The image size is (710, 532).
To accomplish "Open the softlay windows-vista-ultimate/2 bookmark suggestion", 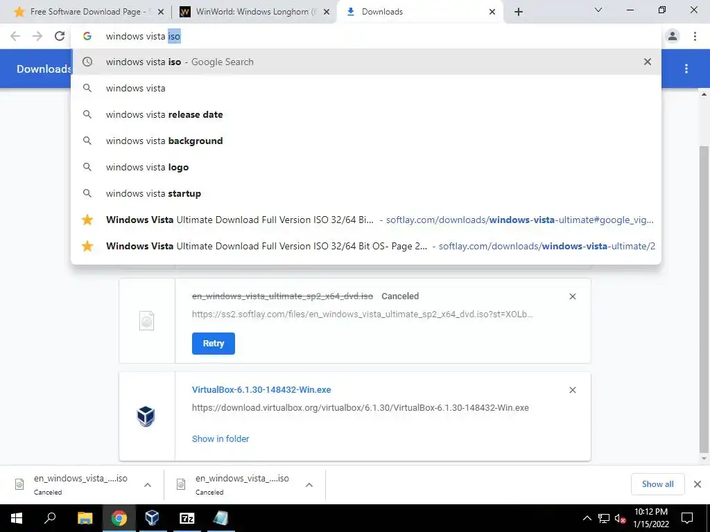I will [366, 246].
